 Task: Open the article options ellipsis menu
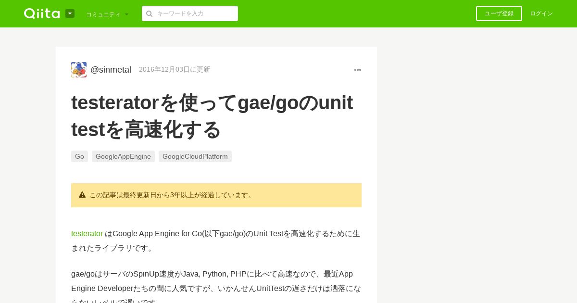click(358, 70)
